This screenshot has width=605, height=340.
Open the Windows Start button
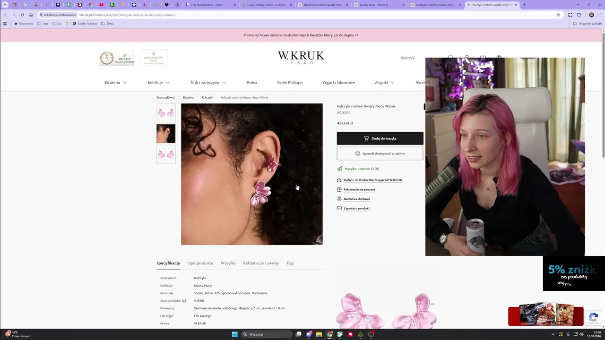[x=235, y=334]
